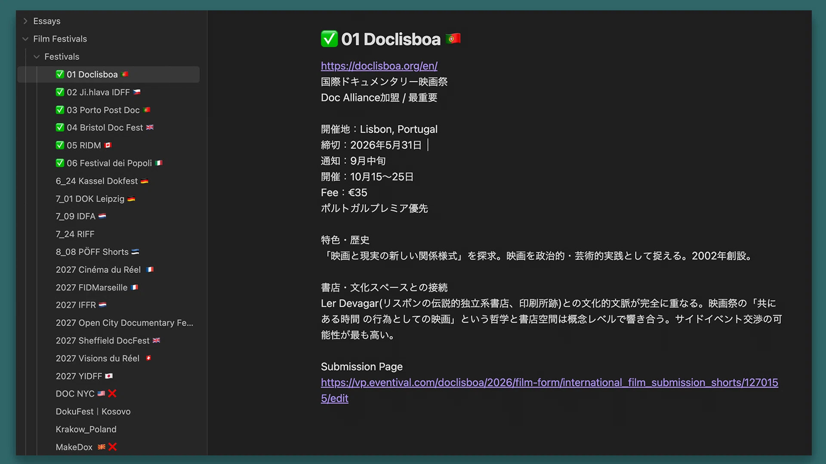Screen dimensions: 826x464
Task: Open the MakeDox note
Action: point(86,447)
